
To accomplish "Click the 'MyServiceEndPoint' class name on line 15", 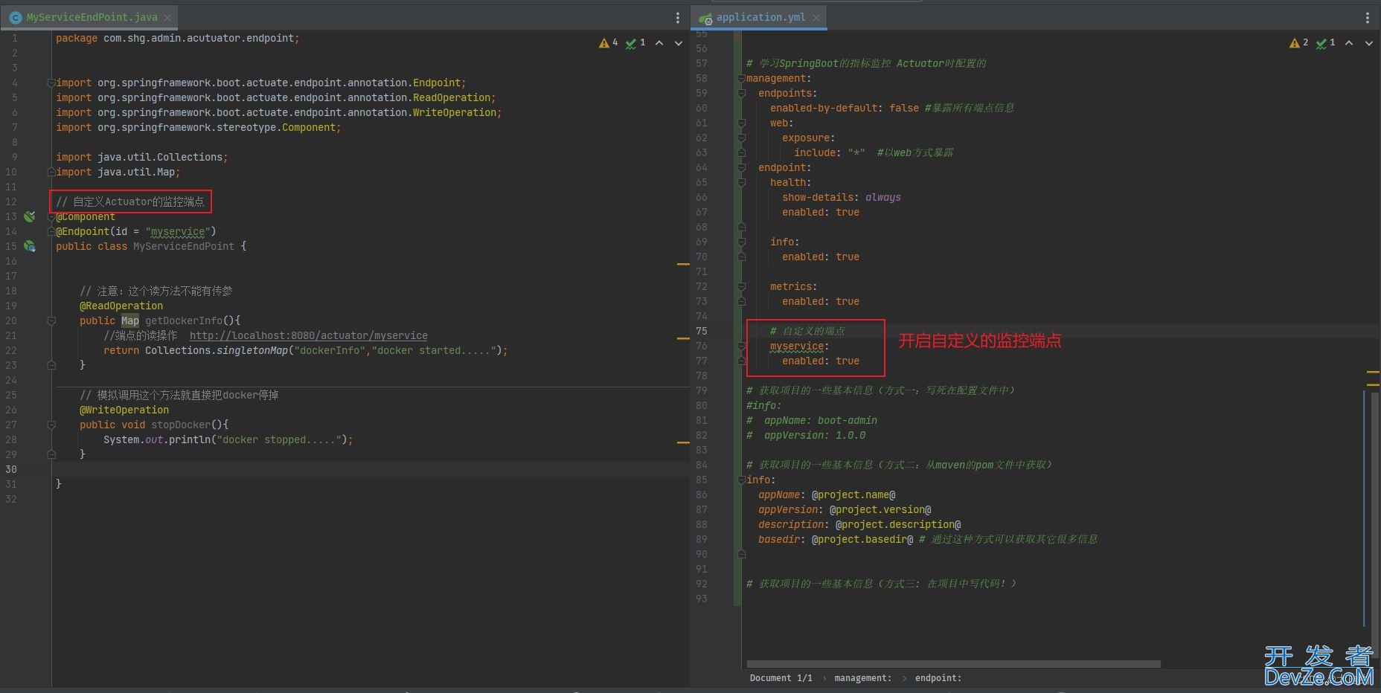I will (184, 246).
